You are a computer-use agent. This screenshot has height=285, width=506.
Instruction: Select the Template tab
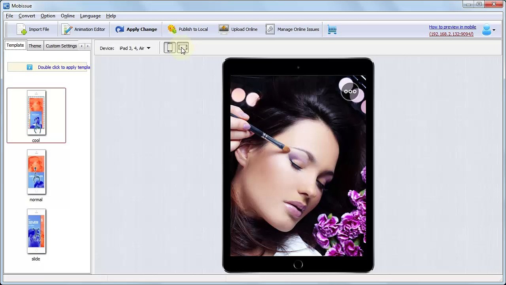point(15,46)
